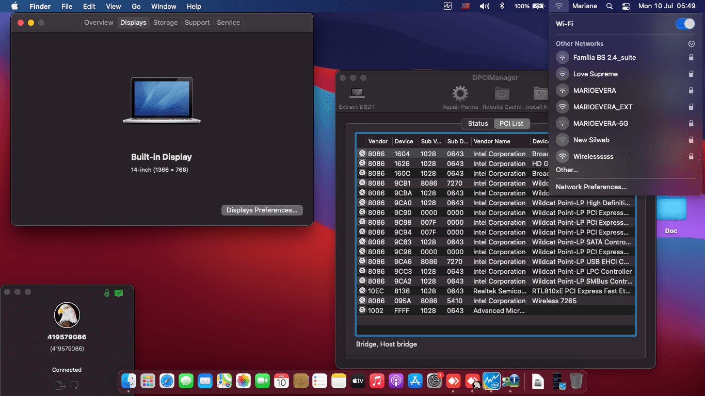The width and height of the screenshot is (705, 396).
Task: Open the Support tab
Action: [x=197, y=23]
